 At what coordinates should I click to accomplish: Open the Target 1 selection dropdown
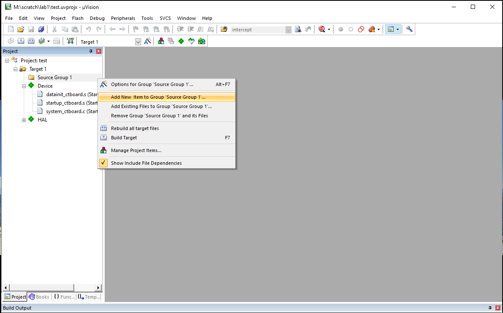(138, 42)
